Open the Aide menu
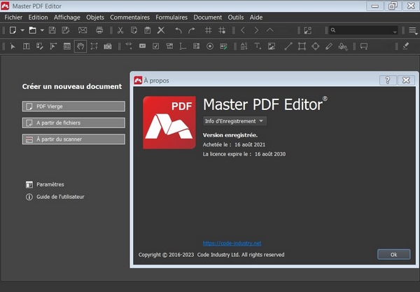Image resolution: width=420 pixels, height=292 pixels. point(256,18)
